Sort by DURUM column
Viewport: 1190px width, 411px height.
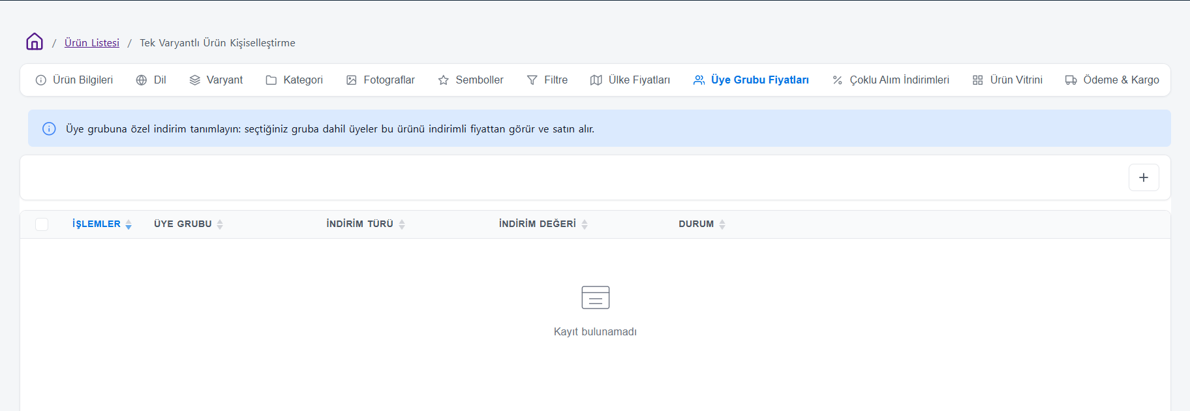[x=702, y=224]
